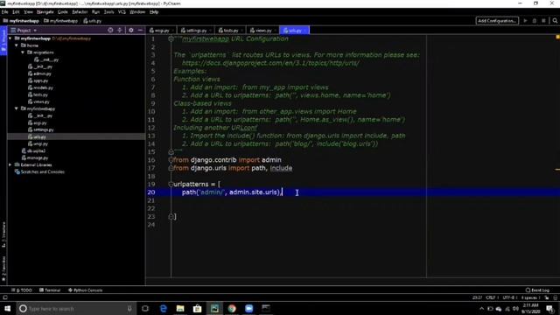The image size is (560, 315).
Task: Open the Navigate menu
Action: (x=45, y=12)
